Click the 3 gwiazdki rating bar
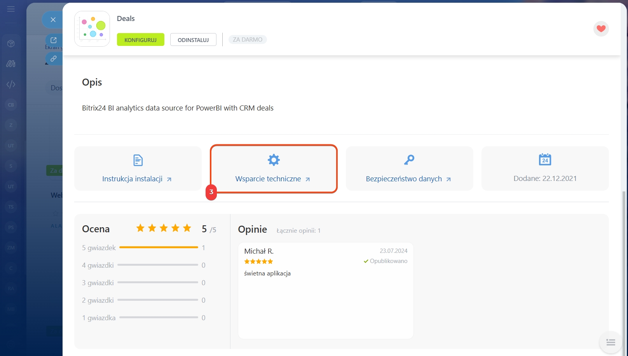628x356 pixels. point(158,282)
